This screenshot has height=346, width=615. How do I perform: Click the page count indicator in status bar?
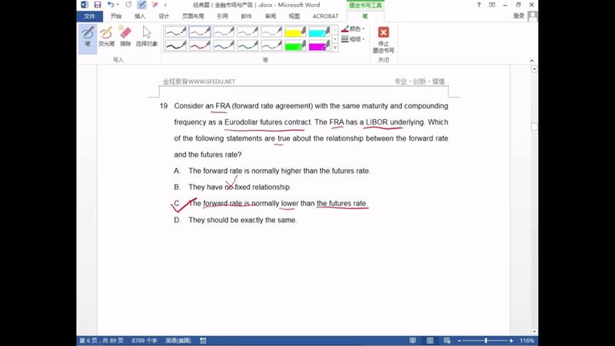click(101, 341)
